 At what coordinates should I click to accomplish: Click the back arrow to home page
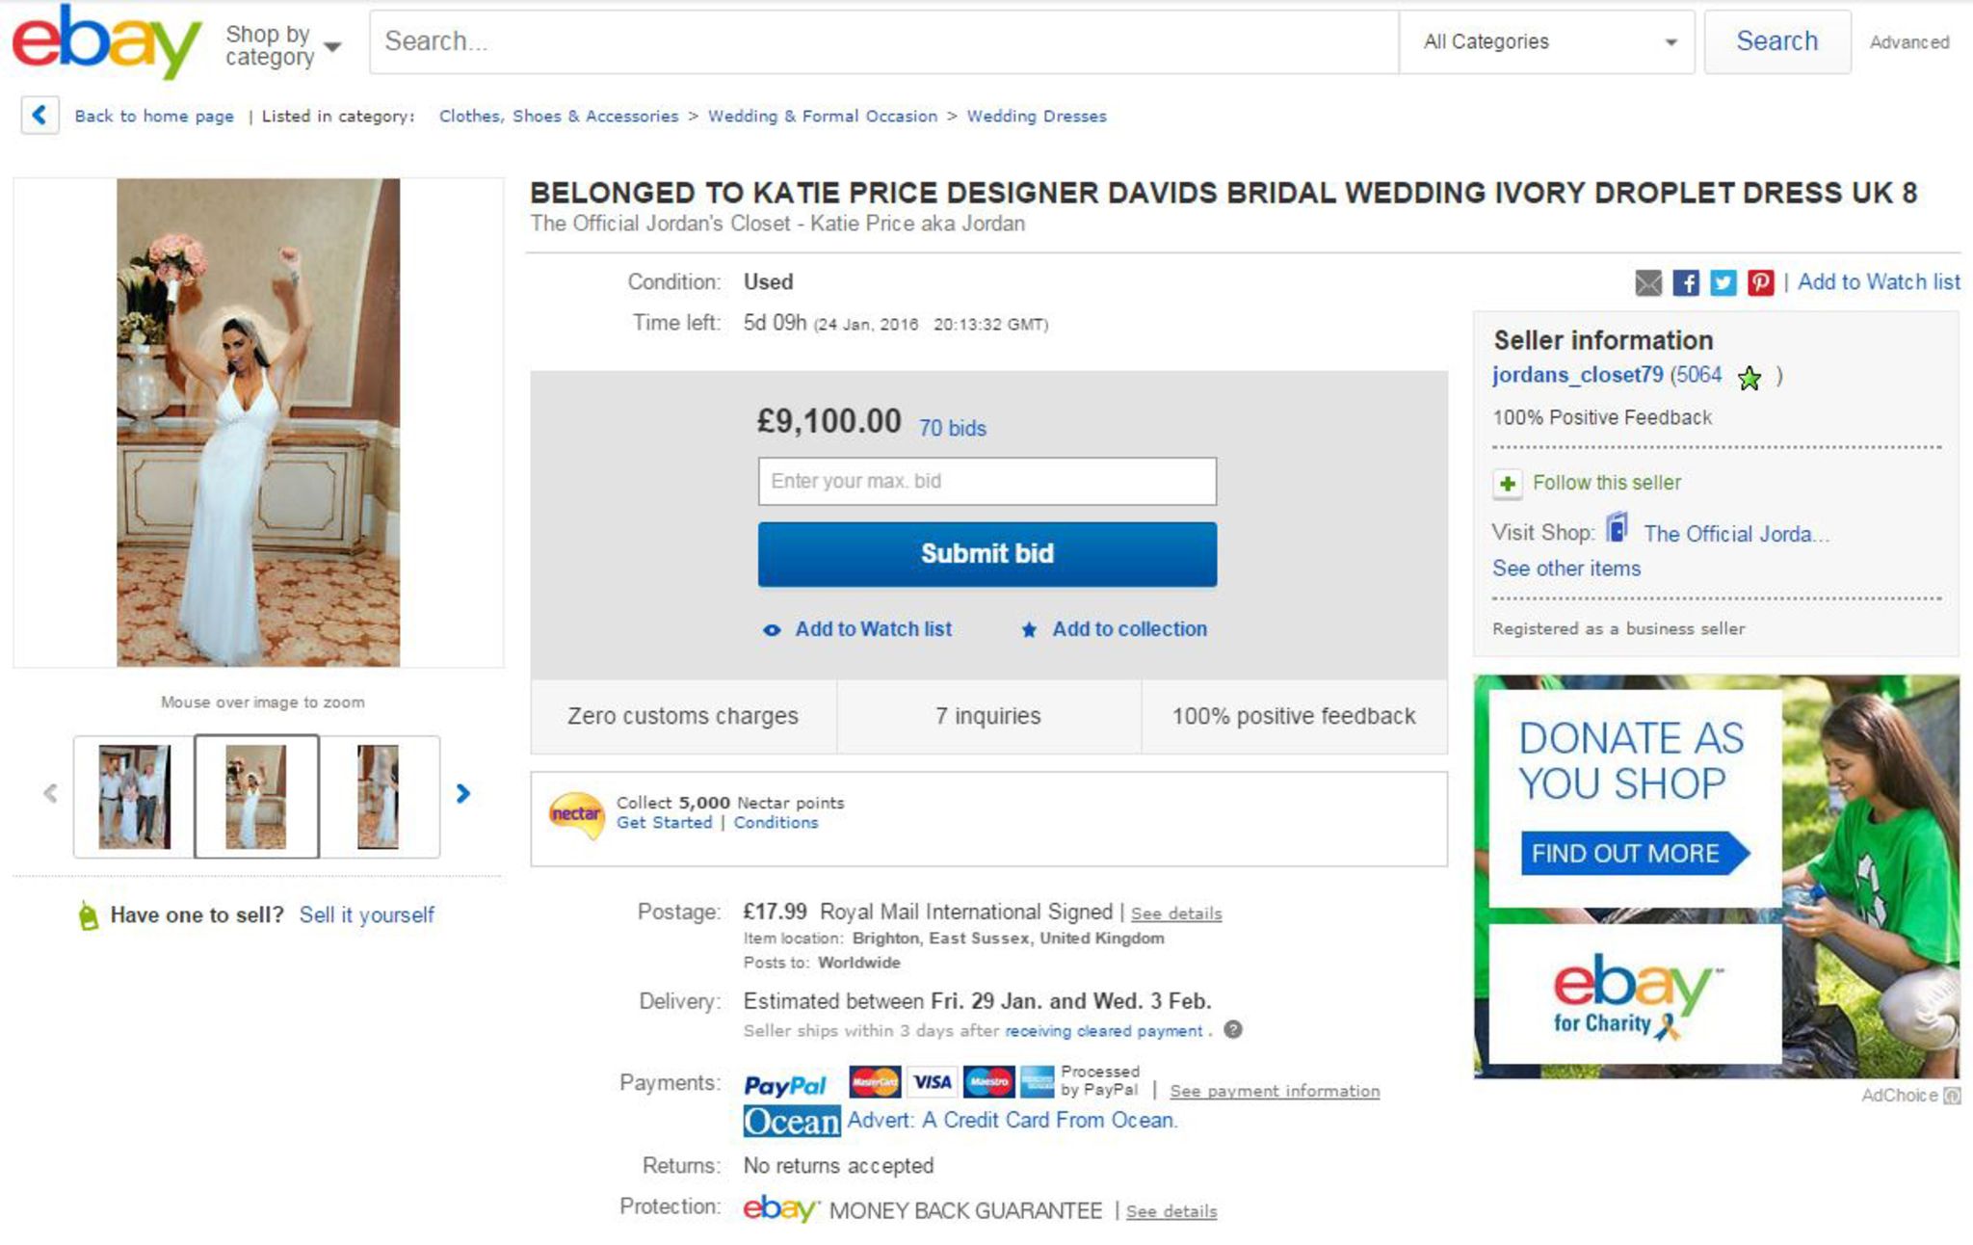(x=39, y=116)
